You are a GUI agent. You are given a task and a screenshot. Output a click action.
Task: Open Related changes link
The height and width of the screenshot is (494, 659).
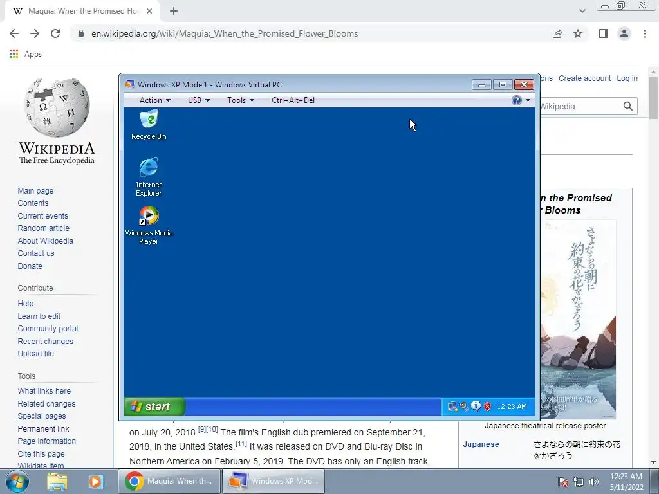(x=46, y=403)
